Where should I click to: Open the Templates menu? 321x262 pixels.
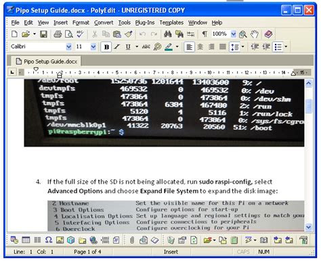pos(171,22)
